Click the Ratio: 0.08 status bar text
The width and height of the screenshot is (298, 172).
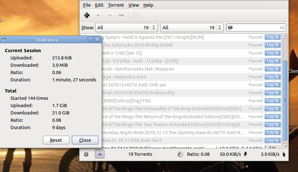[198, 154]
